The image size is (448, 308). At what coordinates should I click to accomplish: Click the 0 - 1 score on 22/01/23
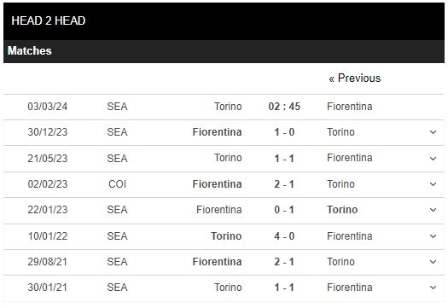point(284,210)
